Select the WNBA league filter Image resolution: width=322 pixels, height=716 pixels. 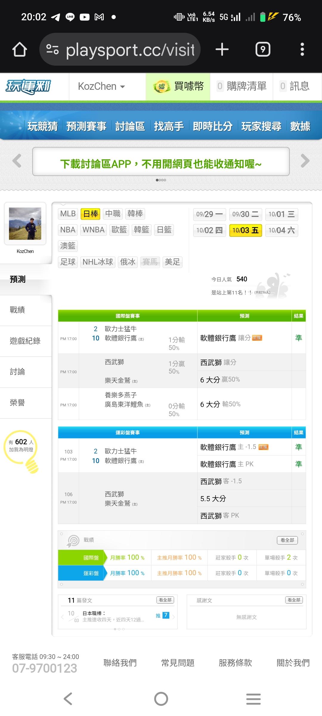[93, 230]
